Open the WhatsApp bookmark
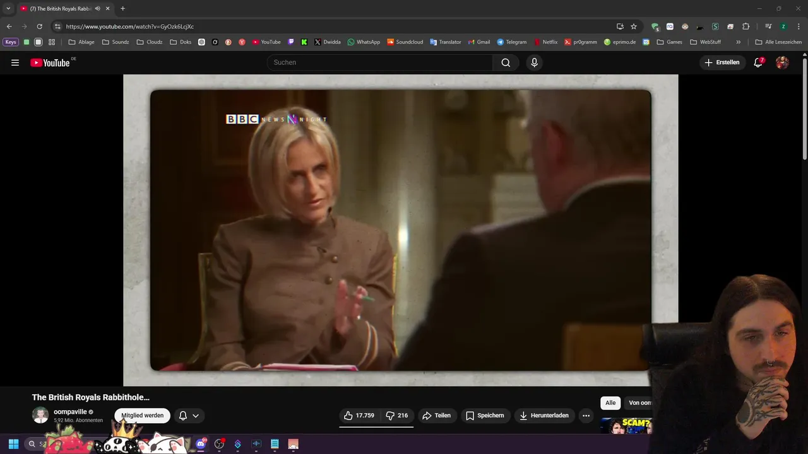This screenshot has width=808, height=454. (364, 42)
